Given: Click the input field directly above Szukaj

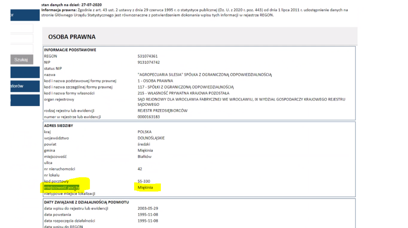Looking at the screenshot, I should 21,49.
